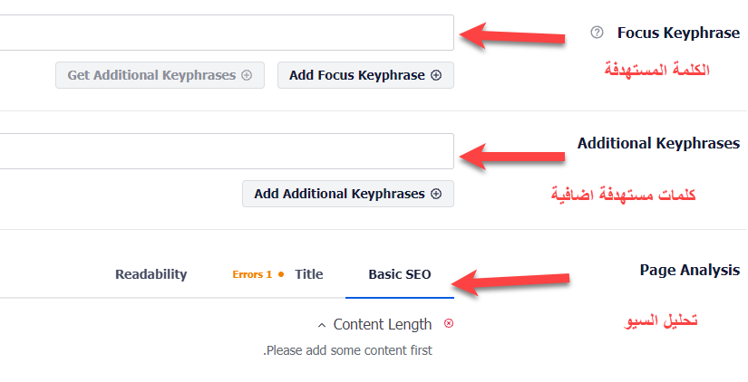Click the Get Additional Keyphrases button
The image size is (748, 382).
click(x=160, y=75)
